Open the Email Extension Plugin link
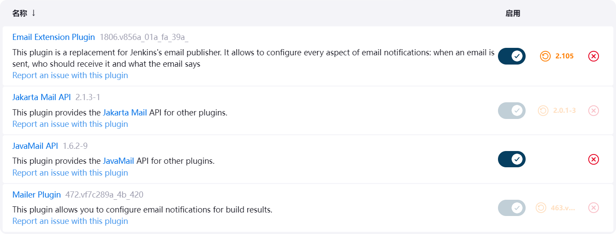 click(x=54, y=37)
